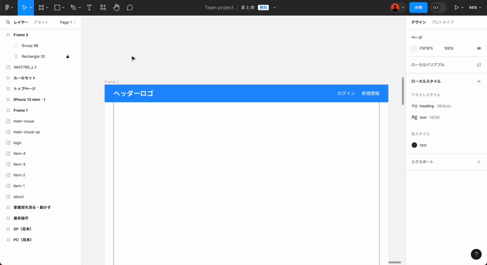Switch to the レイヤー tab

[21, 22]
